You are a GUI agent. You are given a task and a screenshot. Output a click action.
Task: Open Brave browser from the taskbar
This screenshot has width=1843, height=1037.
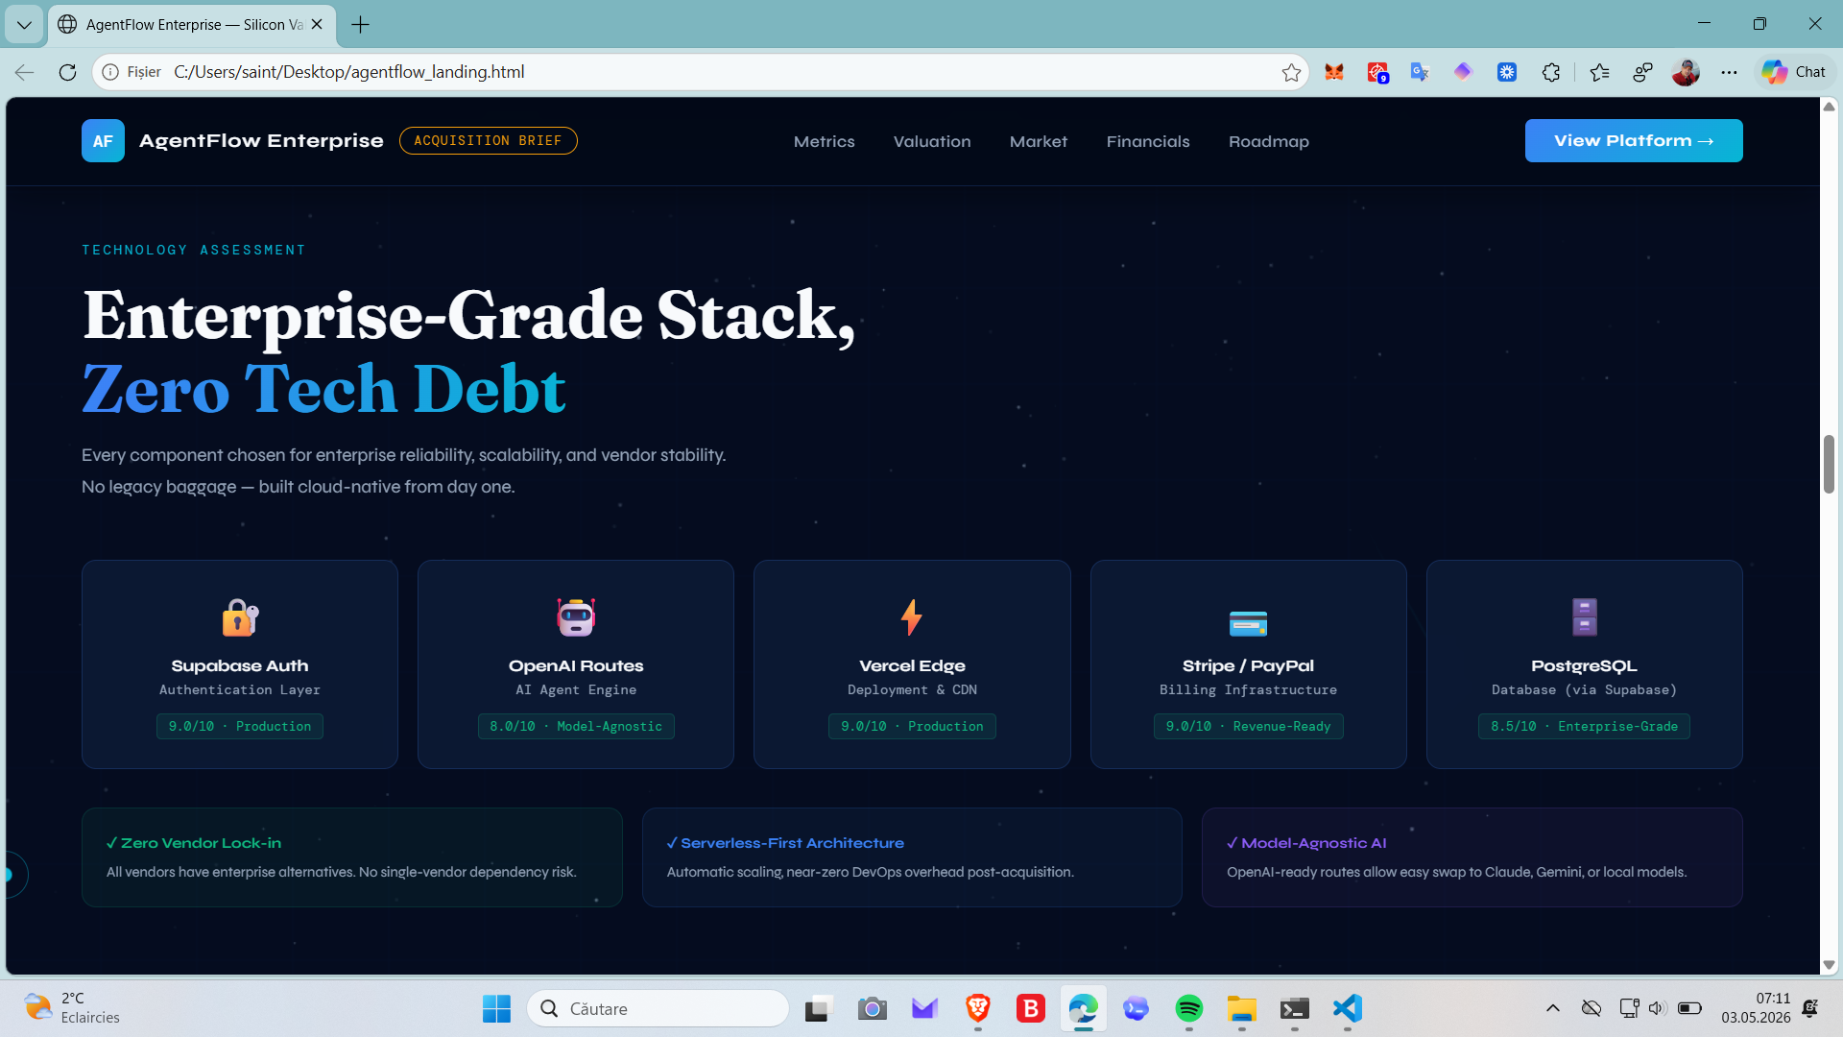pyautogui.click(x=978, y=1008)
